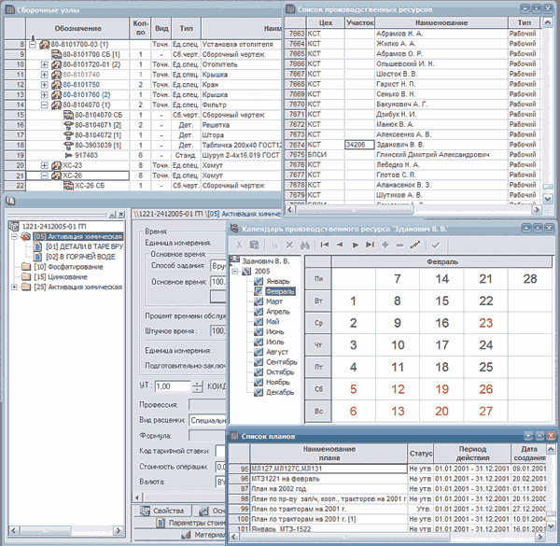Click the Сборочные узлы window title icon

(10, 10)
